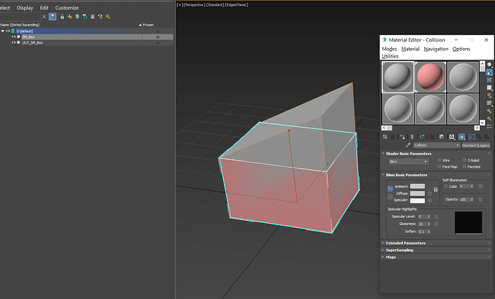This screenshot has width=495, height=299.
Task: Open the Customize menu
Action: 67,7
